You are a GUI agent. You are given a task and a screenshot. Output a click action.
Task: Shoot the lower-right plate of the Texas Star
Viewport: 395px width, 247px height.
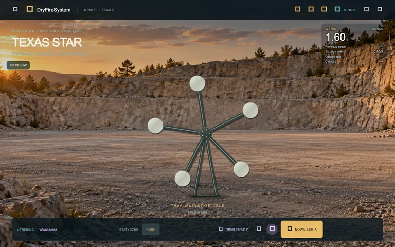pyautogui.click(x=241, y=169)
